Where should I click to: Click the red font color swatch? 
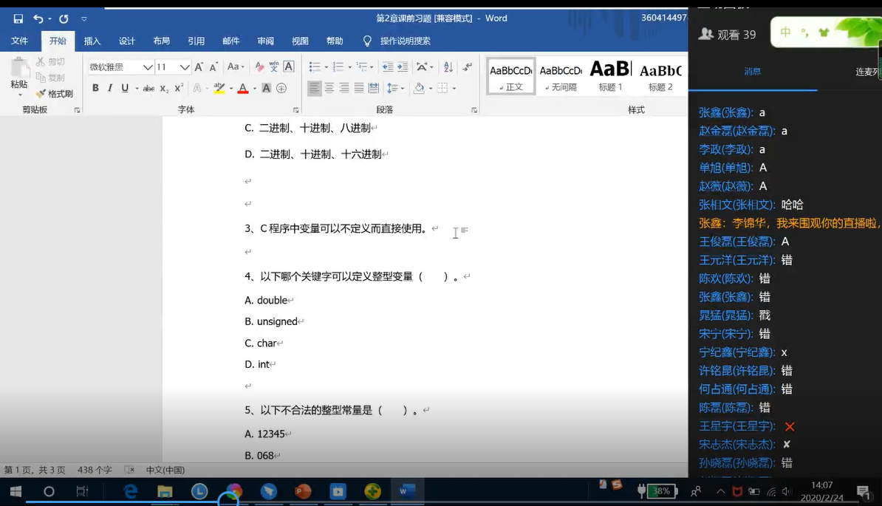(242, 89)
